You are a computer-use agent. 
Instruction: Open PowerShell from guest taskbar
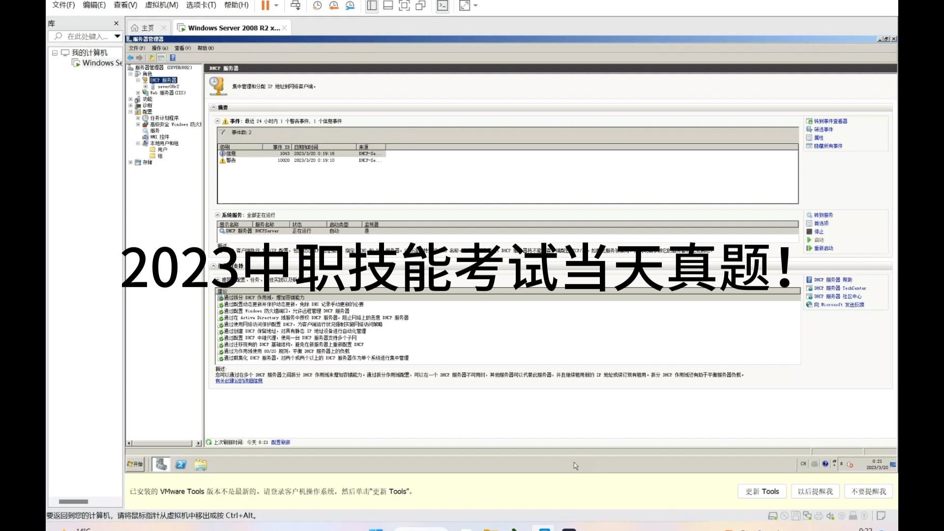(181, 464)
